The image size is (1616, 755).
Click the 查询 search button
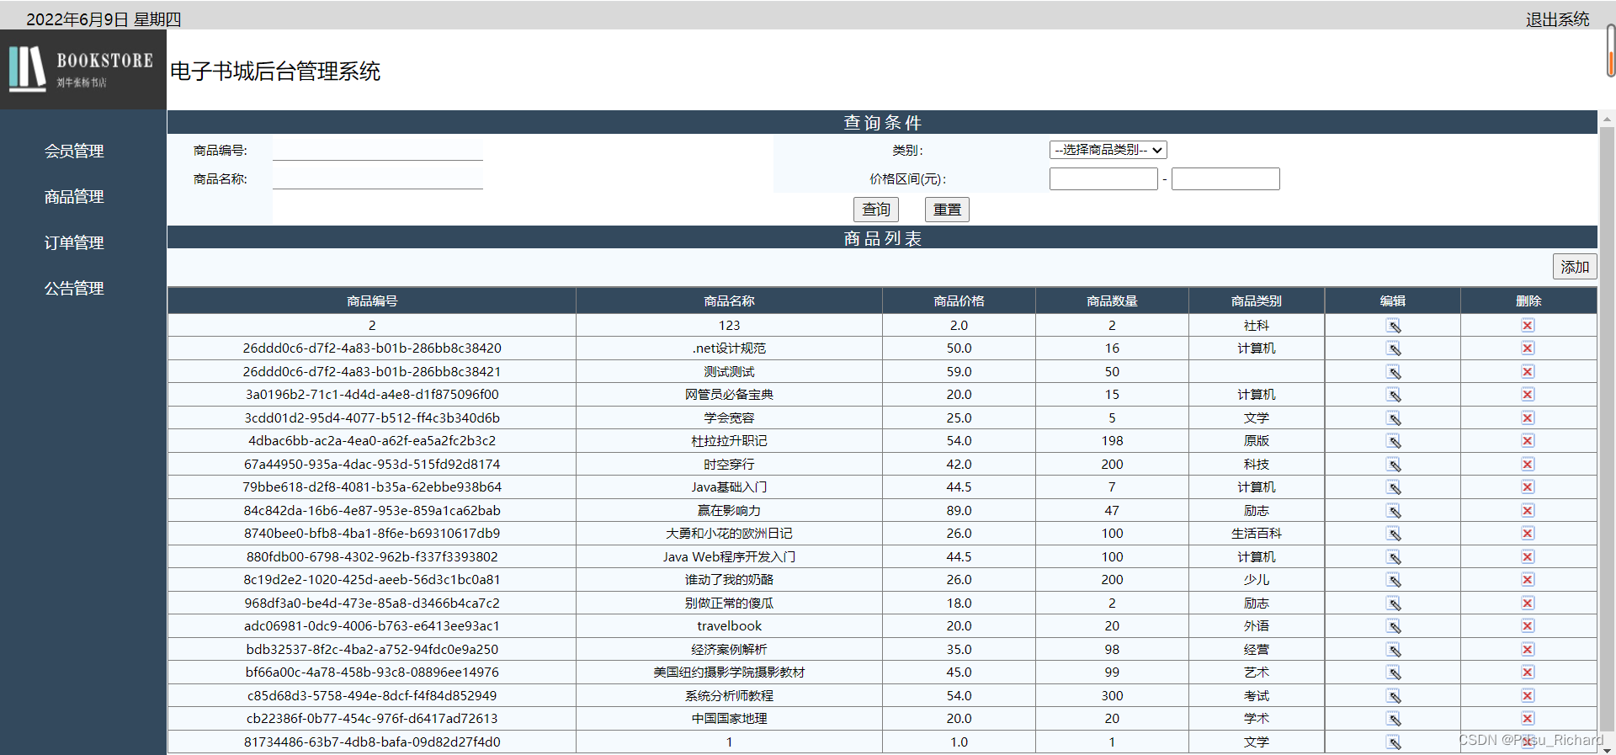pyautogui.click(x=876, y=210)
